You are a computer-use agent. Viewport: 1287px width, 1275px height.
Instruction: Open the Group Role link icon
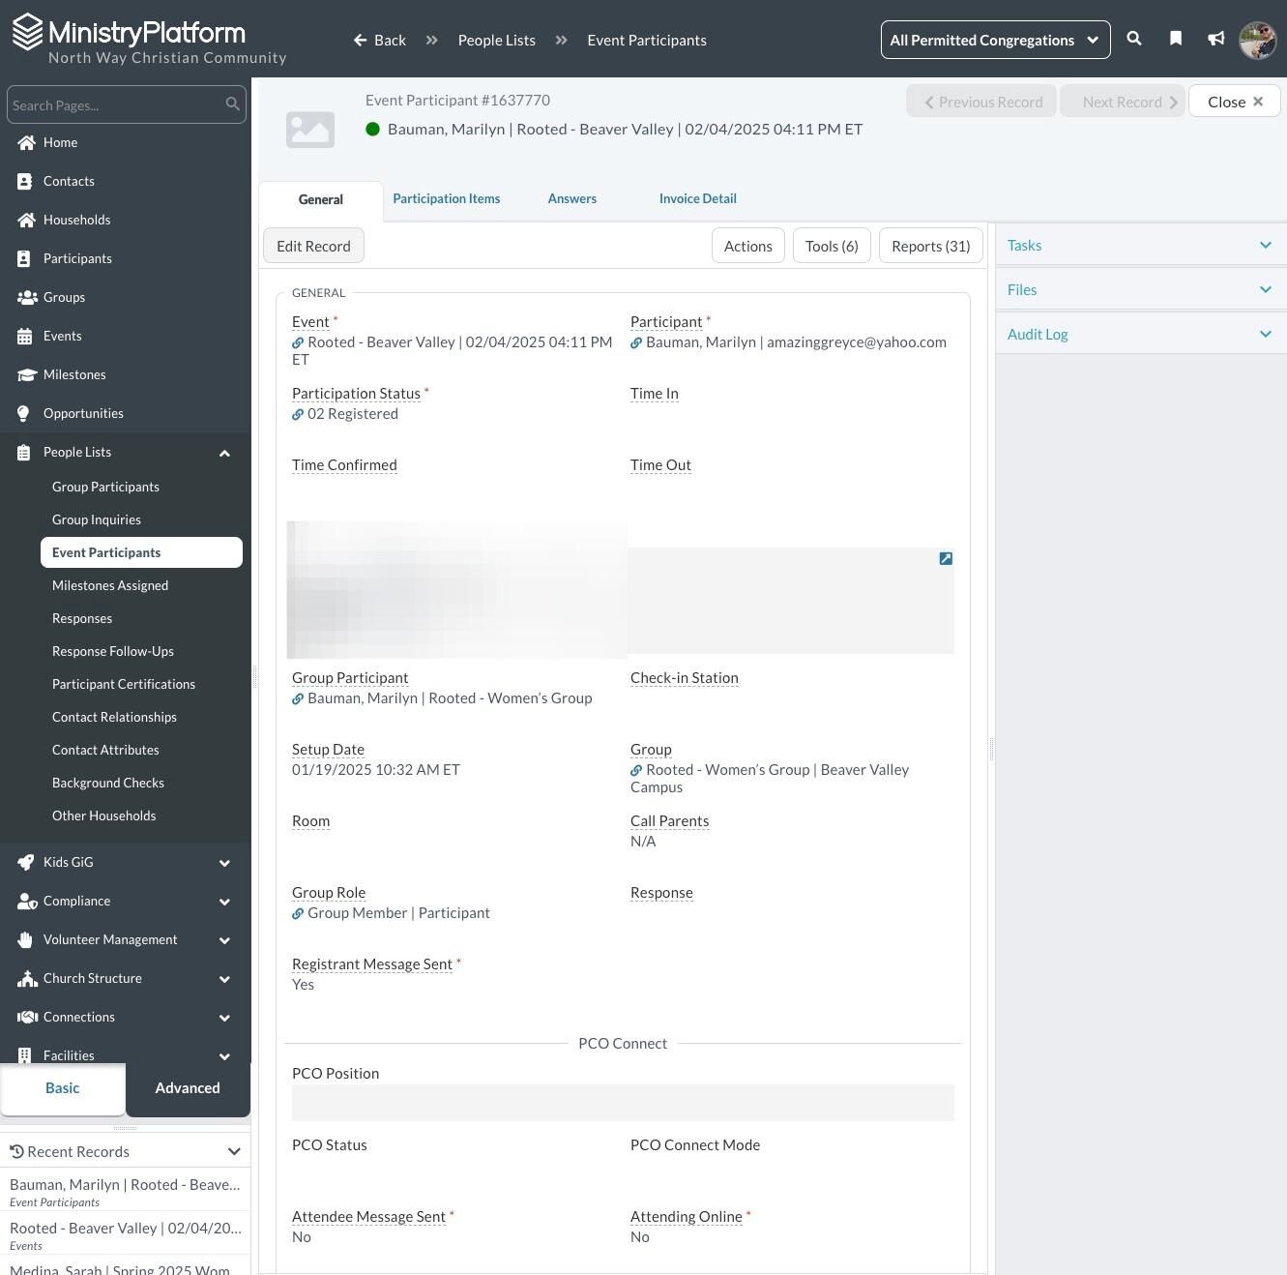298,913
